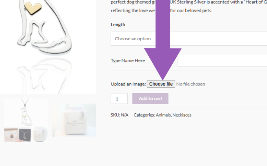The height and width of the screenshot is (166, 267).
Task: Open the Necklaces category link
Action: pyautogui.click(x=182, y=115)
